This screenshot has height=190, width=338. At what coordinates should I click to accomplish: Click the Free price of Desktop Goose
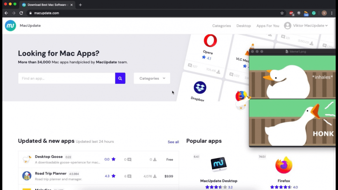170,159
